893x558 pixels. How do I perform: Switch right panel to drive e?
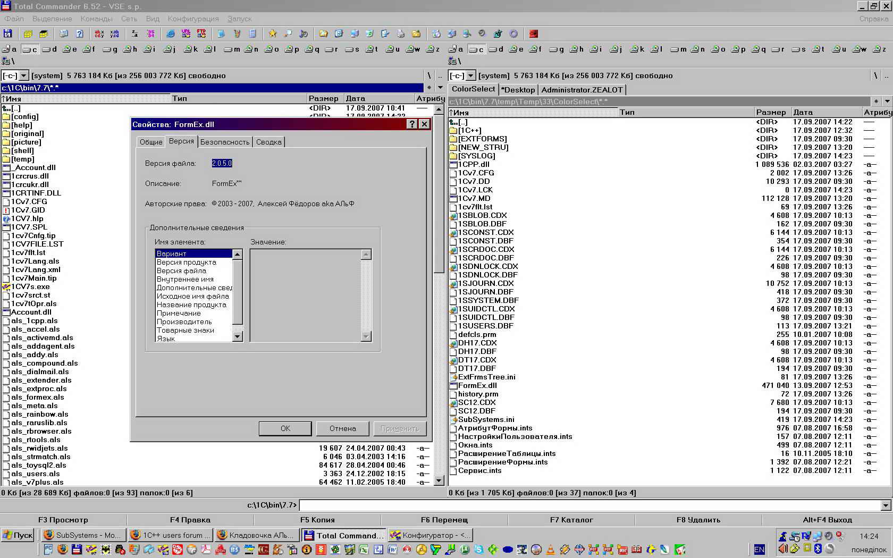click(516, 49)
